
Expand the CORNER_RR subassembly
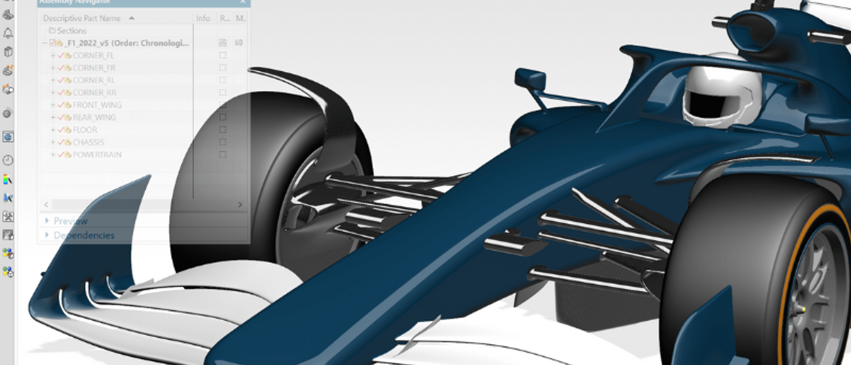[x=53, y=93]
